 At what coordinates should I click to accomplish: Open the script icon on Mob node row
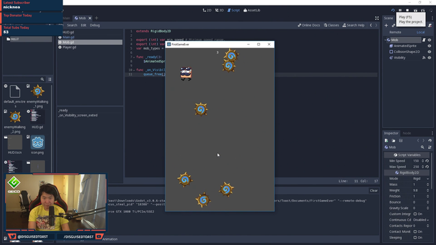[424, 40]
